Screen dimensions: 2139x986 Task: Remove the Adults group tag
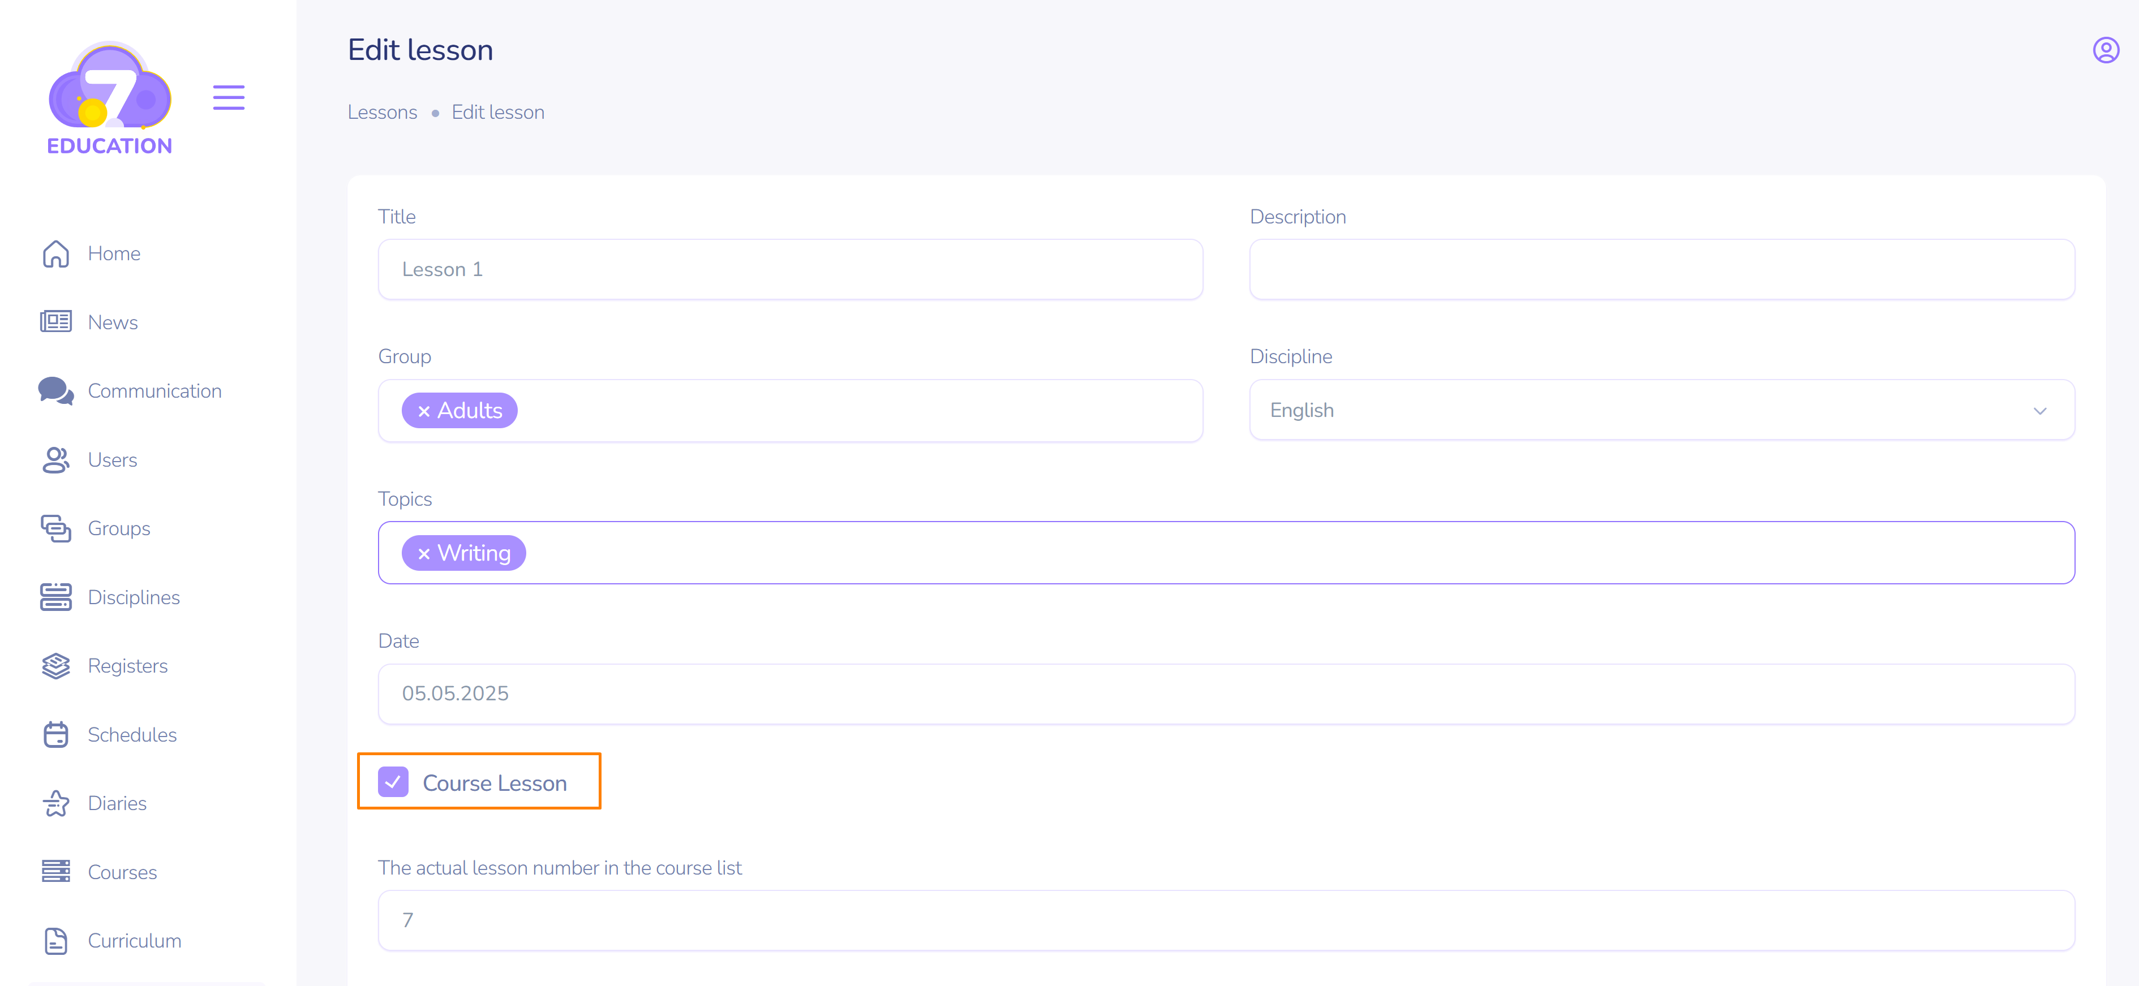(423, 412)
